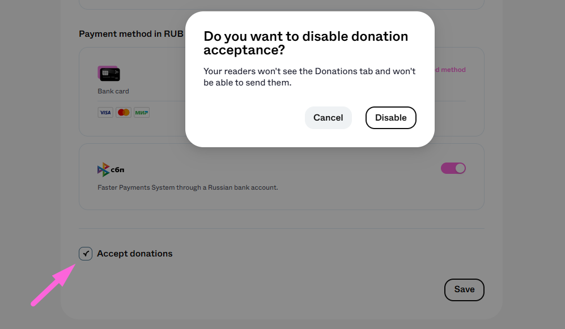Screen dimensions: 565x329
Task: Click the Faster Payments System description
Action: pos(188,187)
